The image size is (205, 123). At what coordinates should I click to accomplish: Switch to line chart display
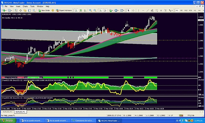(85, 10)
